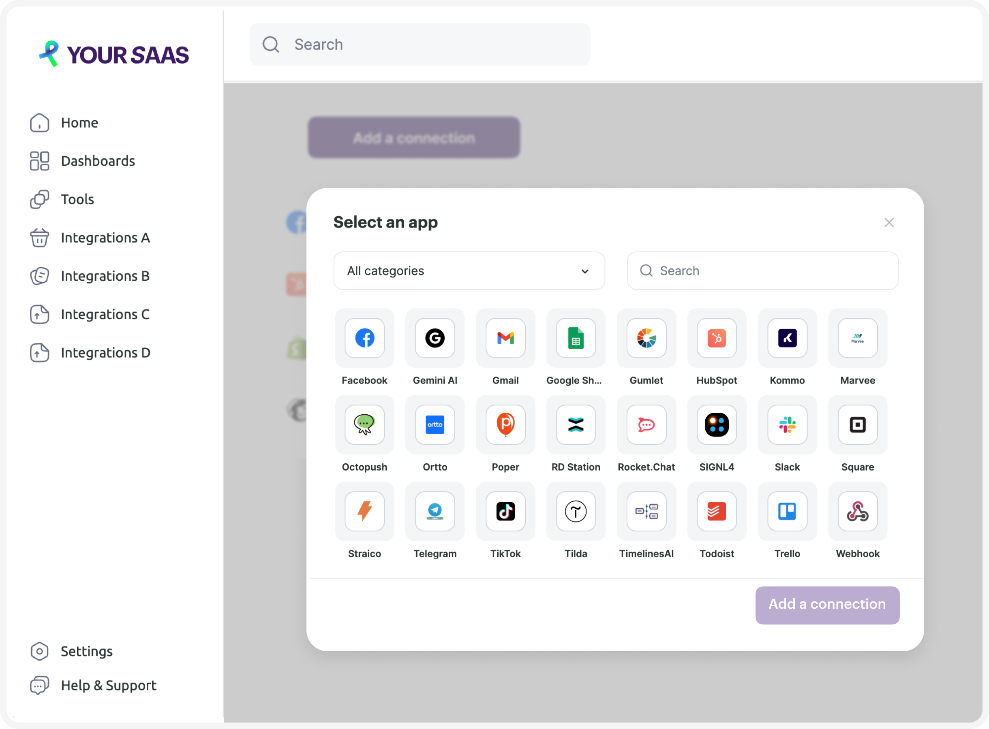This screenshot has width=989, height=729.
Task: Pick the Trello app icon
Action: click(787, 511)
